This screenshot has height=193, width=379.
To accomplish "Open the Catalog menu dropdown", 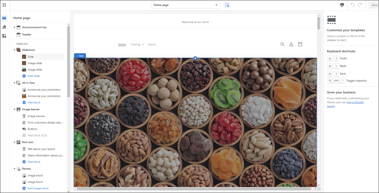I will pyautogui.click(x=137, y=44).
